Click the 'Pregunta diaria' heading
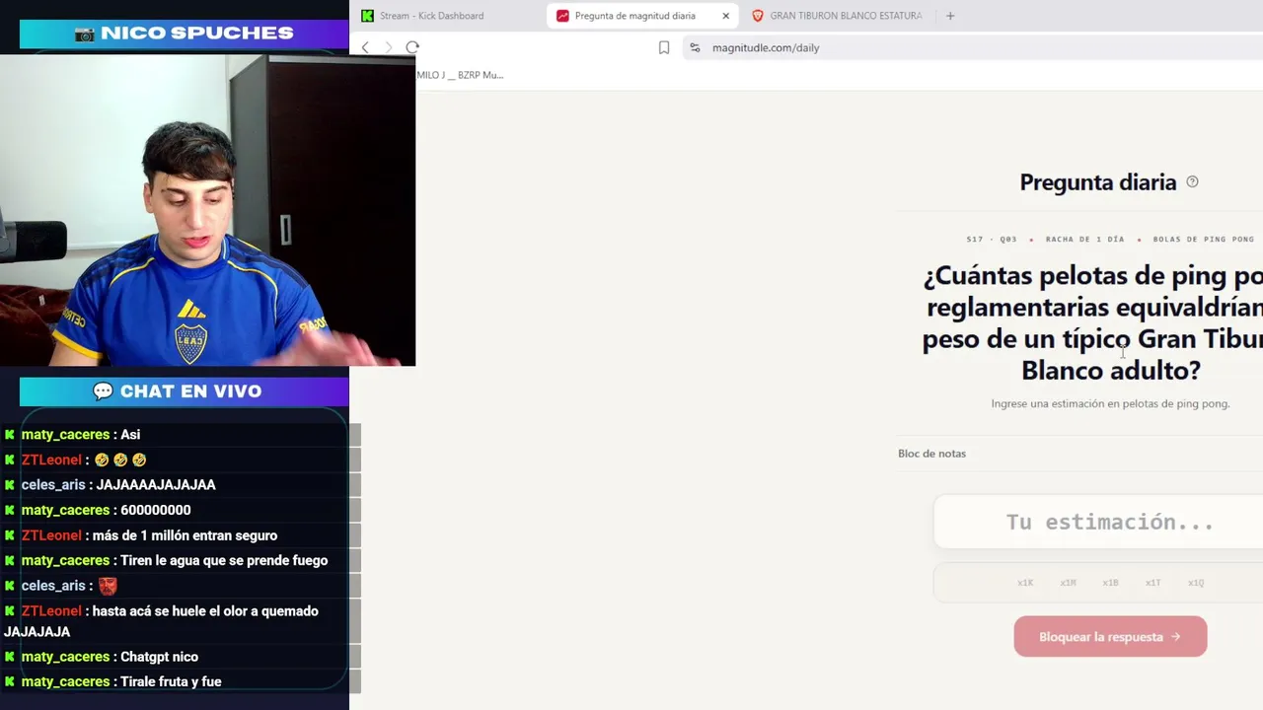This screenshot has width=1263, height=710. click(x=1097, y=182)
